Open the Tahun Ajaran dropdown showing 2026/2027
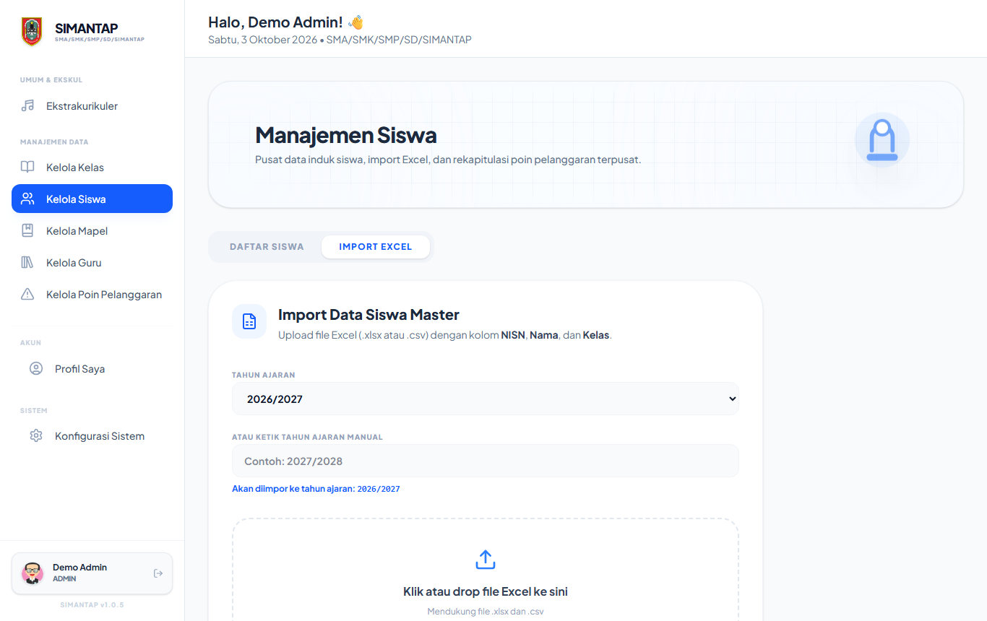 pos(486,399)
